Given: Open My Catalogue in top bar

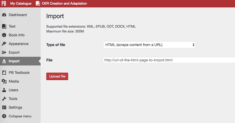Looking at the screenshot, I should pyautogui.click(x=21, y=3).
